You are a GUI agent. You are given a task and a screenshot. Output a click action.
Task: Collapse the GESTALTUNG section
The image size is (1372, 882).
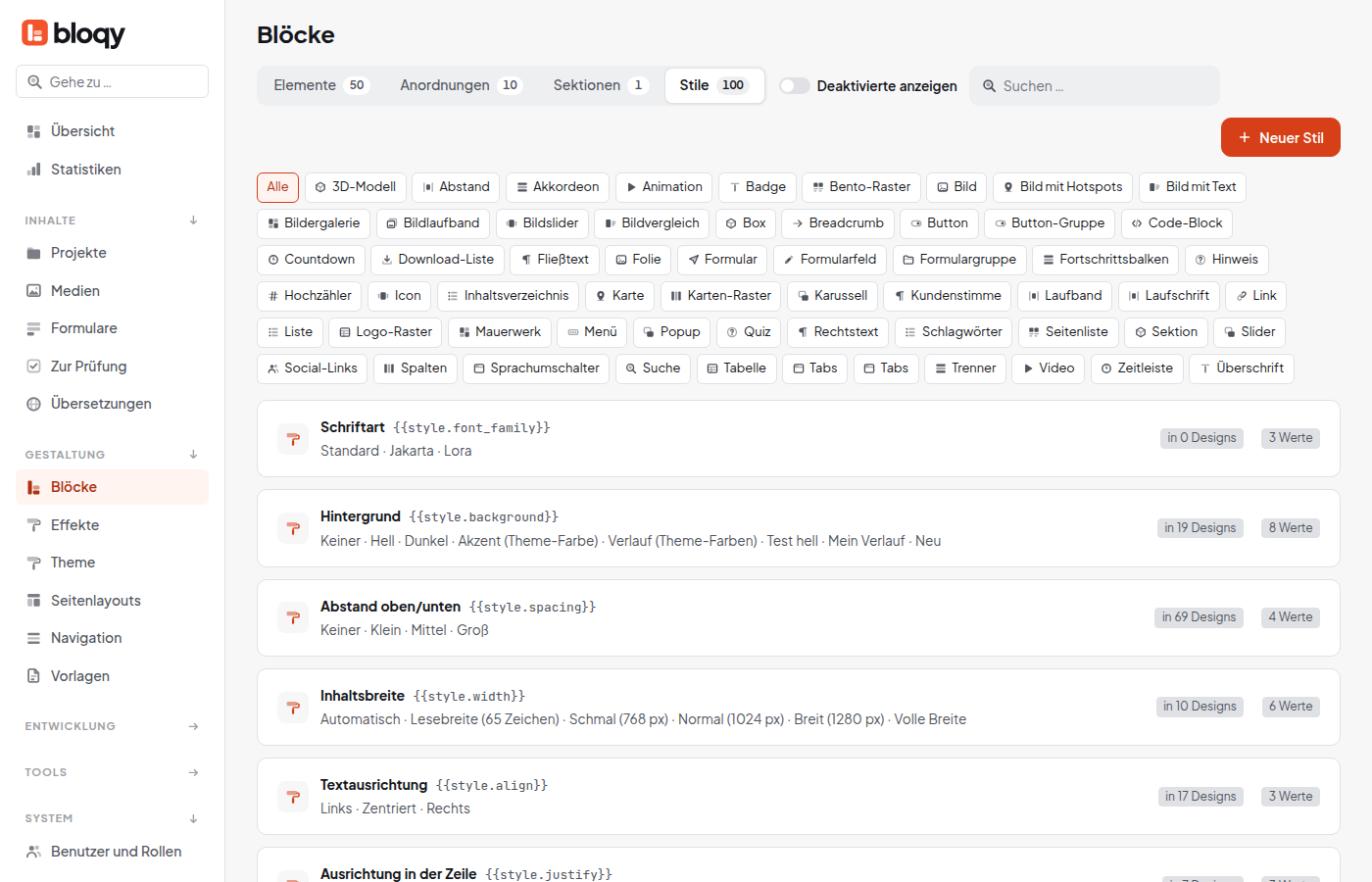(x=193, y=455)
